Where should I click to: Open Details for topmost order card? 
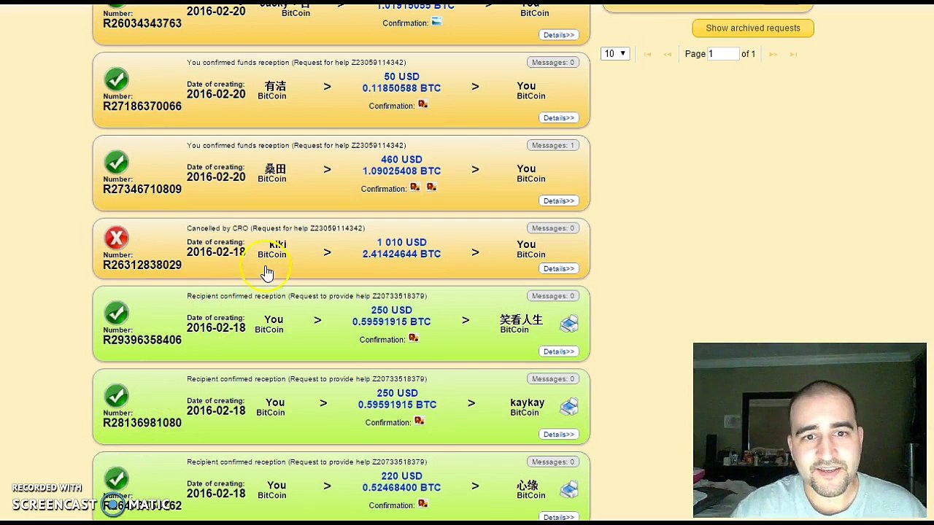tap(559, 35)
